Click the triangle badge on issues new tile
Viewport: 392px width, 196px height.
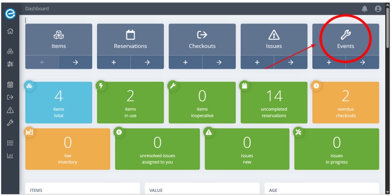pyautogui.click(x=209, y=132)
